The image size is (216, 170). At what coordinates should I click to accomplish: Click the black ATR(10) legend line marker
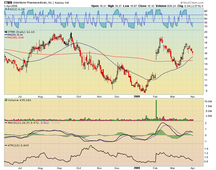click(x=6, y=145)
